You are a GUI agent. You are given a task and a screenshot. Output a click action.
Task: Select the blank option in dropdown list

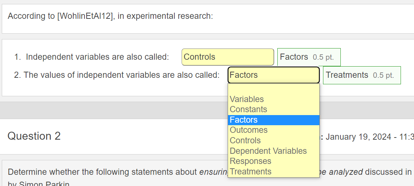pyautogui.click(x=273, y=89)
